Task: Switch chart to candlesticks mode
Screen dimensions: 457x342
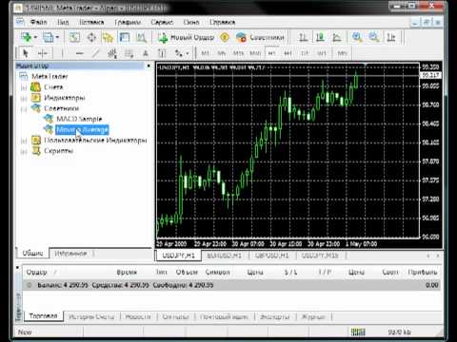Action: 320,37
